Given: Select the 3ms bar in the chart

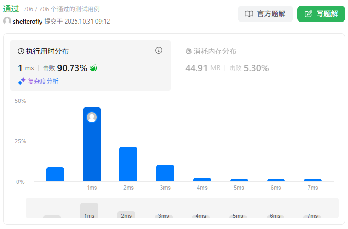Looking at the screenshot, I should click(x=165, y=173).
